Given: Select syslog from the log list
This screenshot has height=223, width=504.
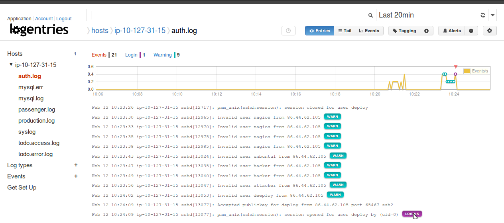Looking at the screenshot, I should pyautogui.click(x=27, y=132).
